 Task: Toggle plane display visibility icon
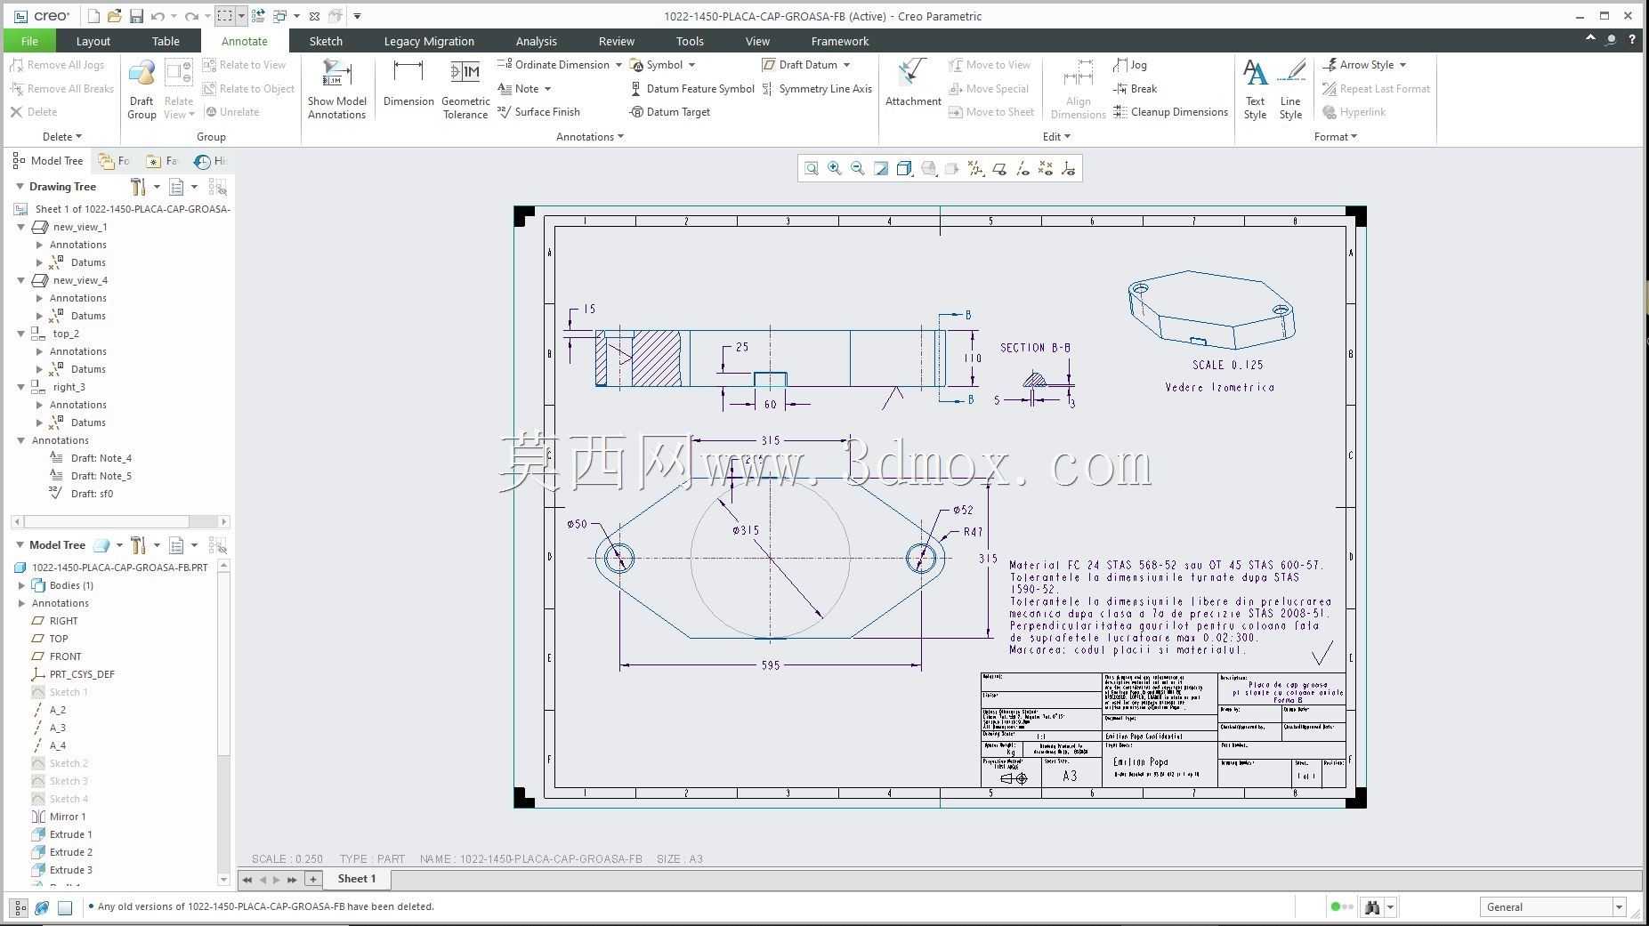tap(999, 168)
